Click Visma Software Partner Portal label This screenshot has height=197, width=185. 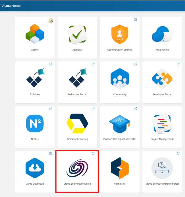pyautogui.click(x=162, y=184)
